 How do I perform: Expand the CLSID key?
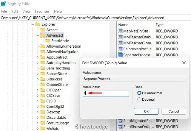pos(38,101)
